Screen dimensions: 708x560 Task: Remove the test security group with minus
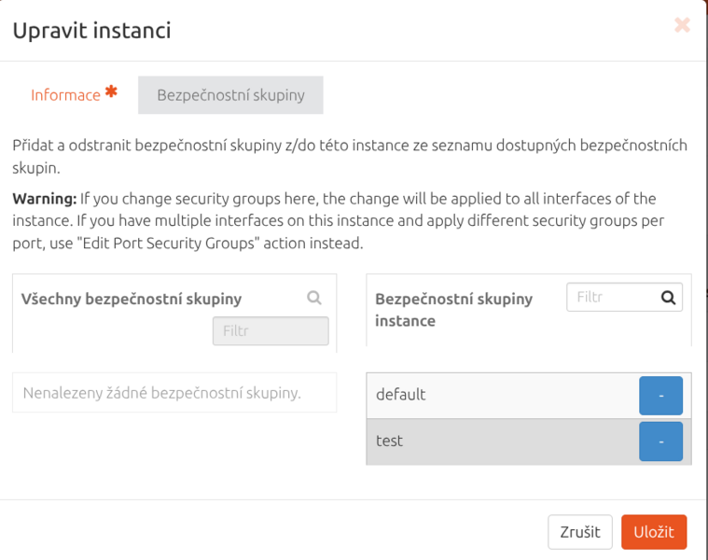tap(660, 441)
